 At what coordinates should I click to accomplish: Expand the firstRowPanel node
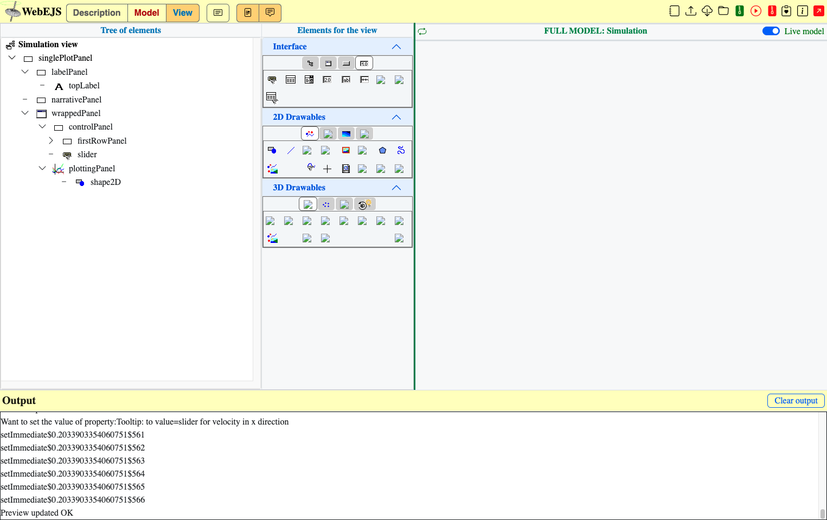click(x=51, y=140)
